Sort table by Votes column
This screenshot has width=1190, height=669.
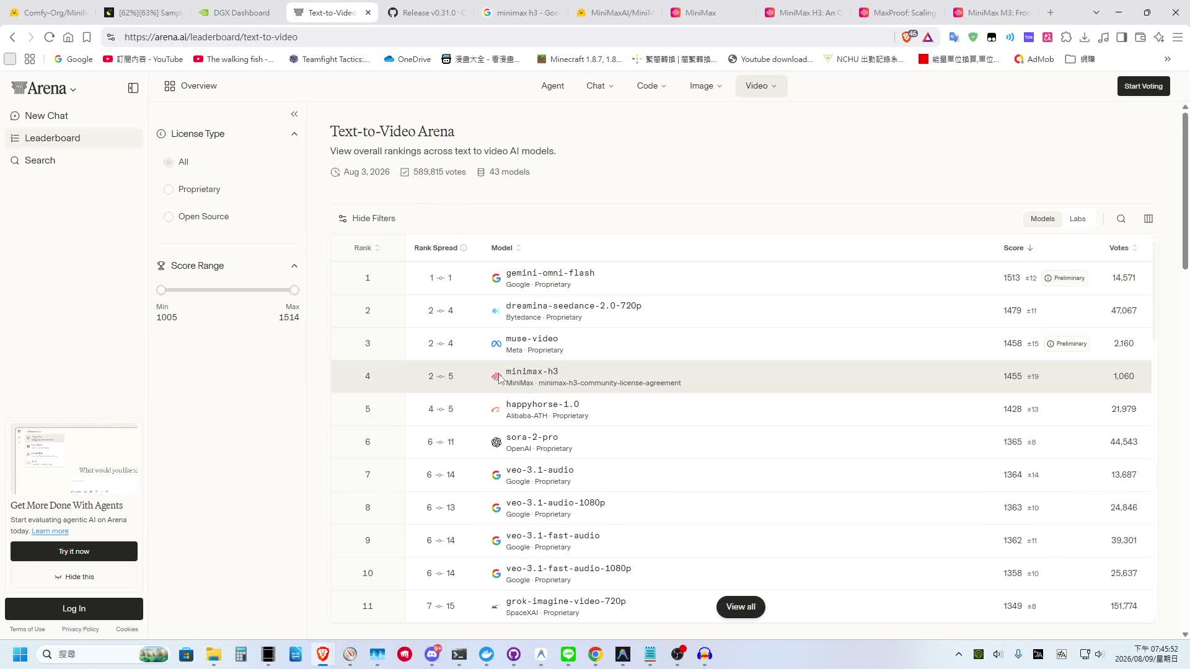1123,248
